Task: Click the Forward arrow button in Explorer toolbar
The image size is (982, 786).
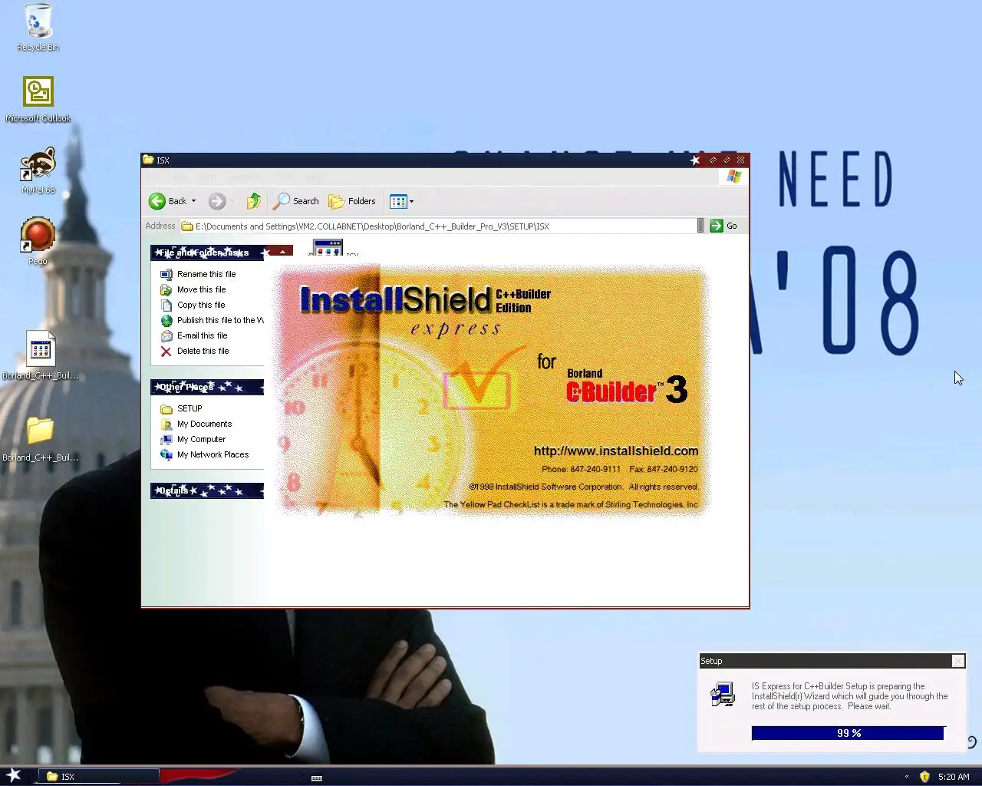Action: (x=217, y=201)
